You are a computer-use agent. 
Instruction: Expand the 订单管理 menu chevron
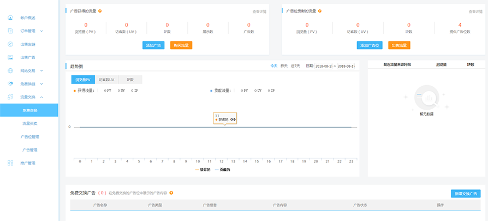coord(41,31)
